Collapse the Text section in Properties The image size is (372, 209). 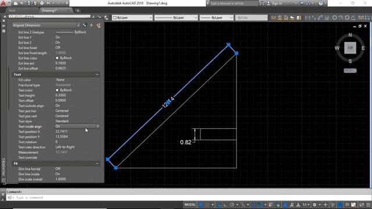pos(97,75)
